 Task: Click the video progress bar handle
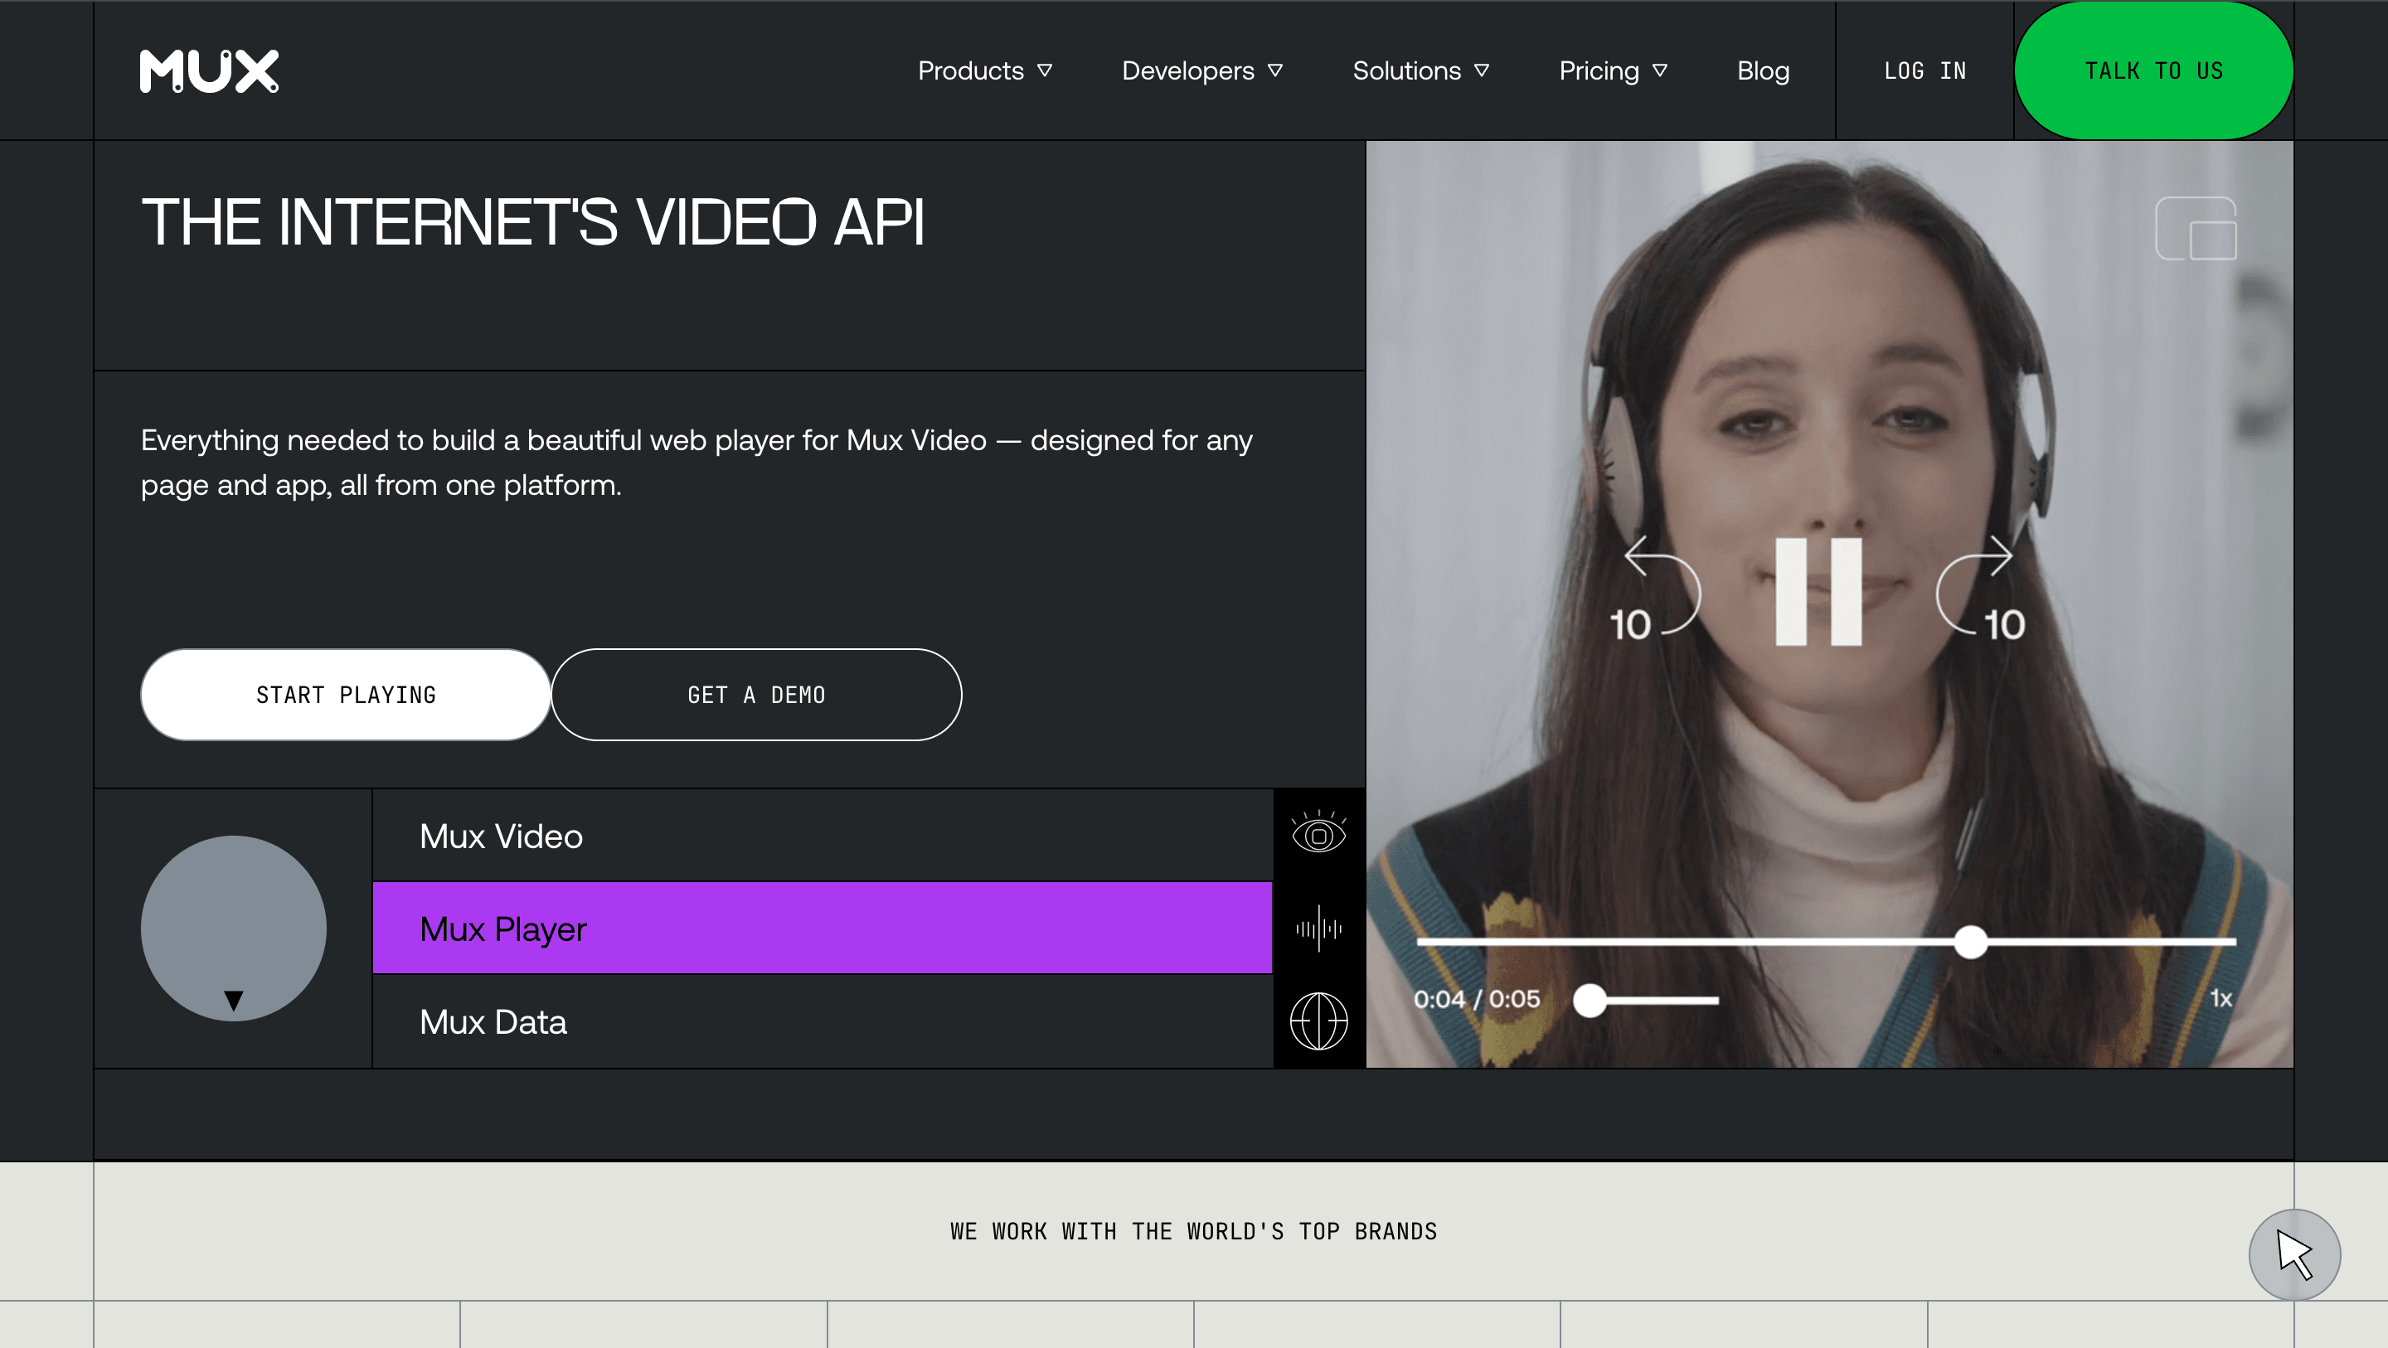click(1970, 942)
